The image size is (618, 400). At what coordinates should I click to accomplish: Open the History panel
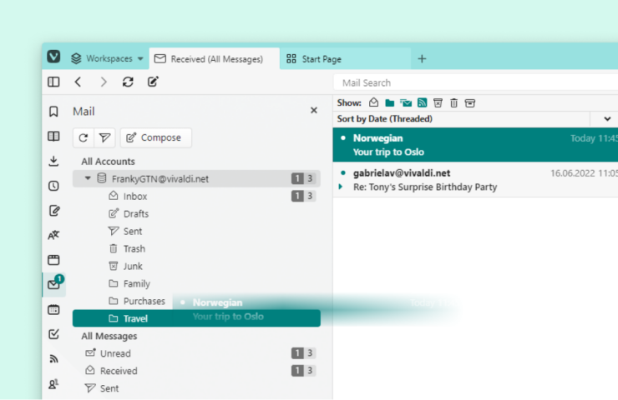coord(53,186)
